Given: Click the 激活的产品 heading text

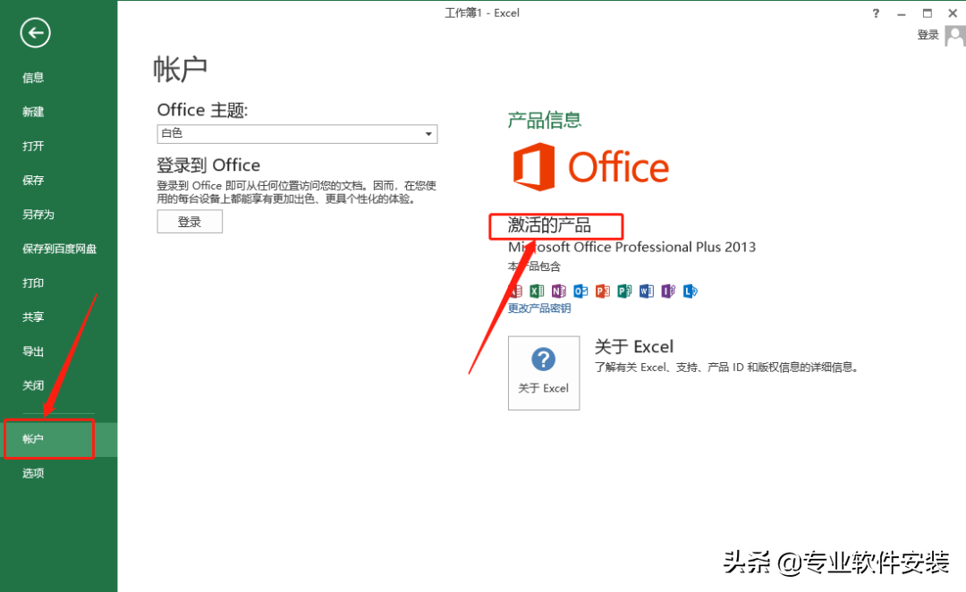Looking at the screenshot, I should (x=549, y=224).
